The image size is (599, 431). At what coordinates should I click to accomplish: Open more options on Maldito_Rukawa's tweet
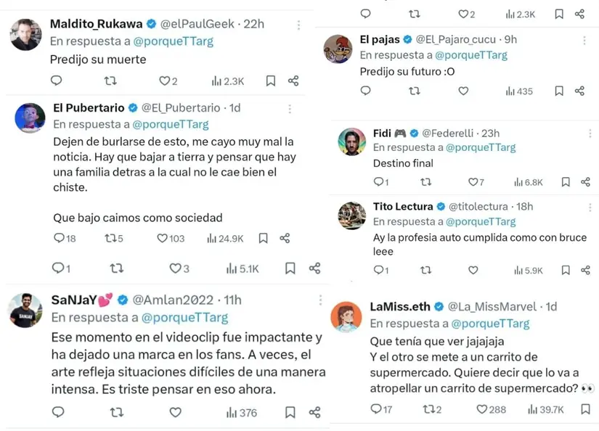(x=298, y=25)
